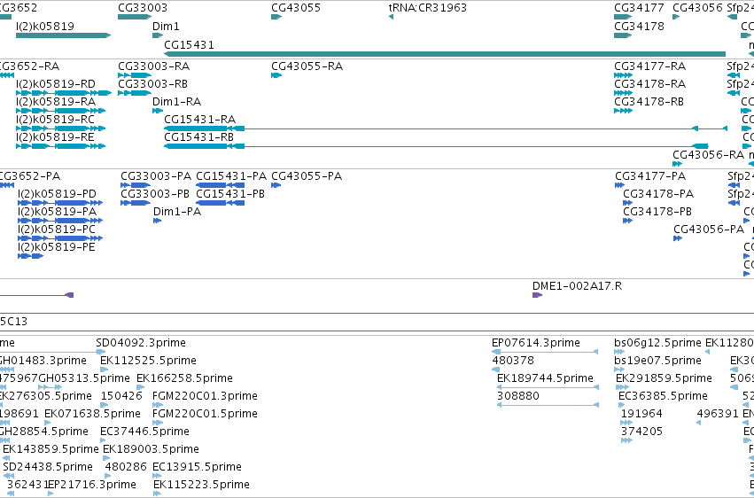This screenshot has height=498, width=754.
Task: Click EST entry 308880
Action: [518, 396]
